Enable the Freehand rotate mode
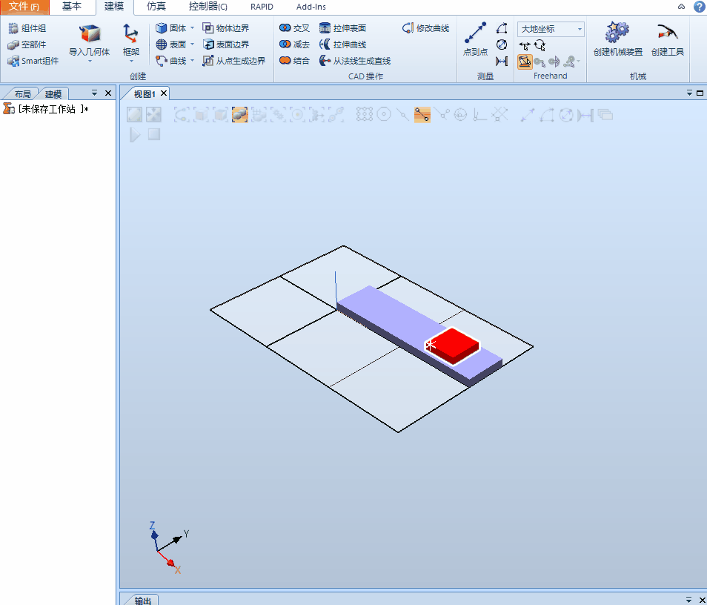The height and width of the screenshot is (605, 707). point(540,45)
